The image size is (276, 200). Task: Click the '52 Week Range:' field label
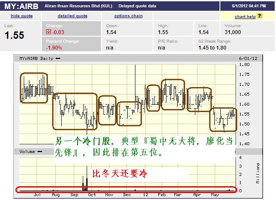point(215,41)
